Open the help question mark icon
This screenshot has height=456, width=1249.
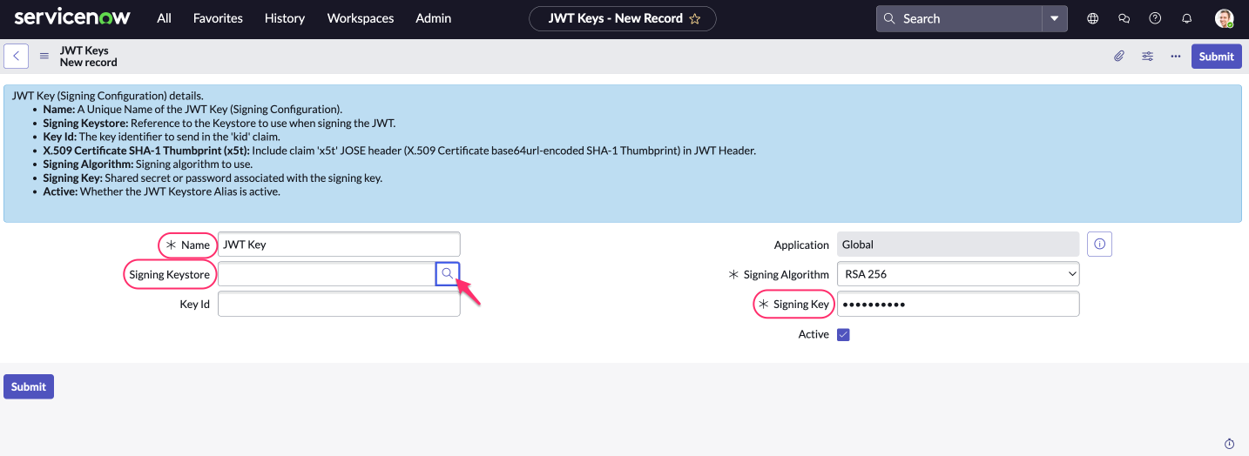point(1155,18)
